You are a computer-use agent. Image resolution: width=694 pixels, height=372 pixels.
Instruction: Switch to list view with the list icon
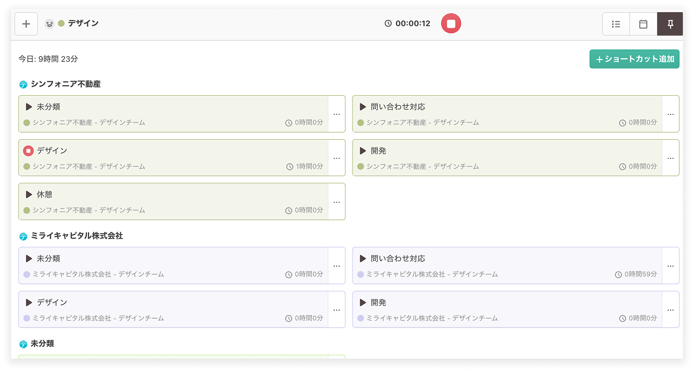615,23
